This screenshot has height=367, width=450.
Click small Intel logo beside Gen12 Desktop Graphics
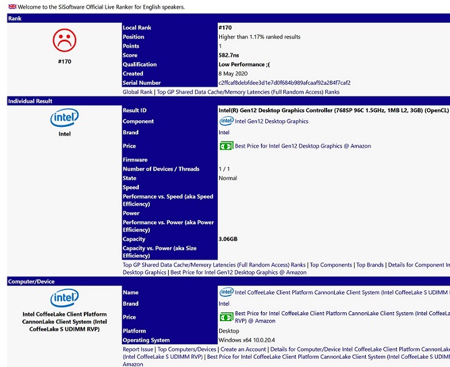pos(227,121)
